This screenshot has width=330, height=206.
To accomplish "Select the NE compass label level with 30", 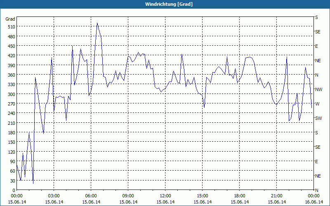I will click(318, 176).
